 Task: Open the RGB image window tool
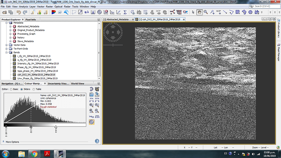coord(54,12)
